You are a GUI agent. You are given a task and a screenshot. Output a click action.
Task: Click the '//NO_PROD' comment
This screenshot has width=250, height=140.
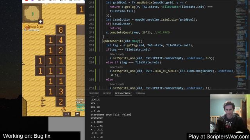(x=162, y=32)
